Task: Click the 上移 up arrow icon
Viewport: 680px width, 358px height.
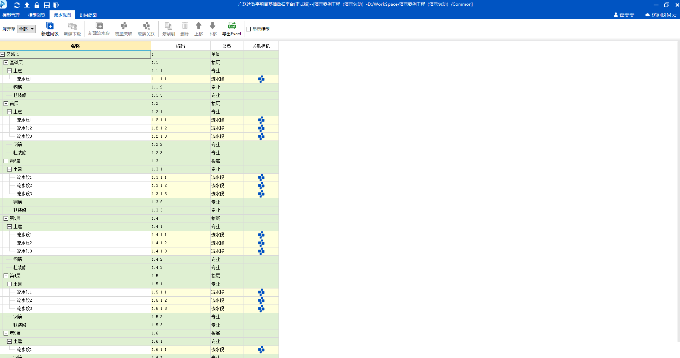Action: 199,26
